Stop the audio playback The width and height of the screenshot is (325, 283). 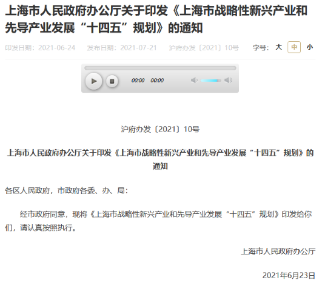click(x=112, y=81)
